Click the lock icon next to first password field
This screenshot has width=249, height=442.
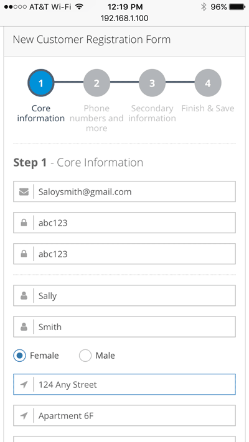[24, 223]
